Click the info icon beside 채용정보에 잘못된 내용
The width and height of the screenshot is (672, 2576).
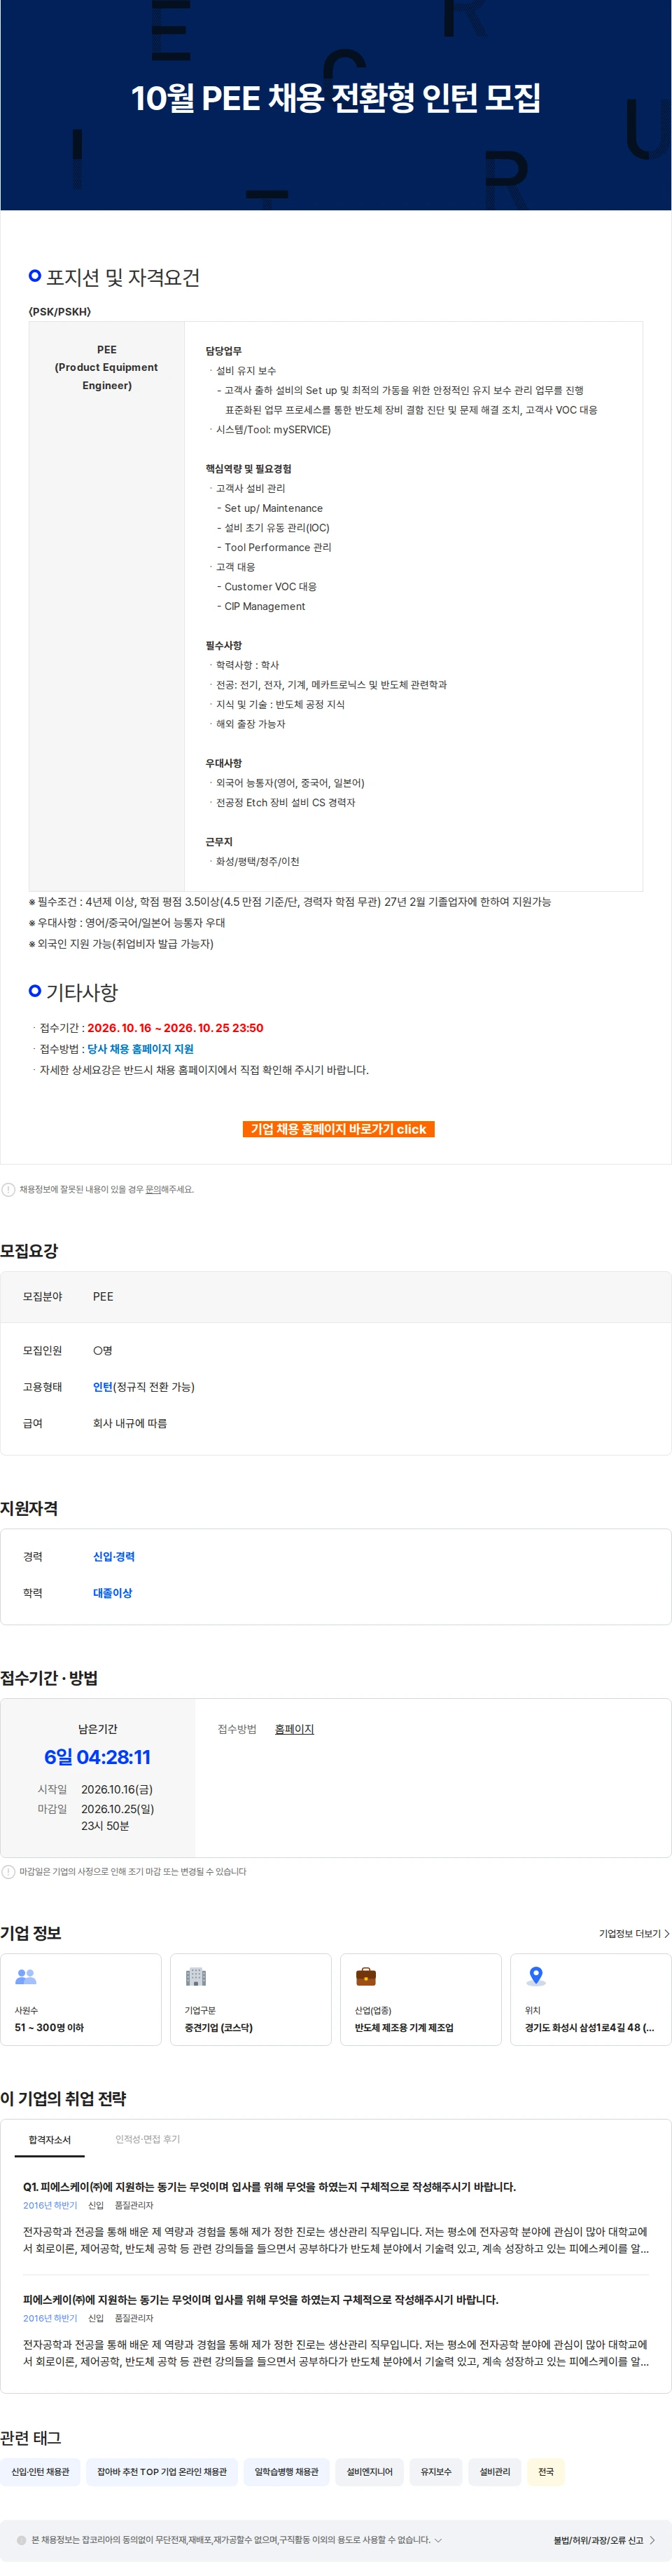[x=8, y=1190]
